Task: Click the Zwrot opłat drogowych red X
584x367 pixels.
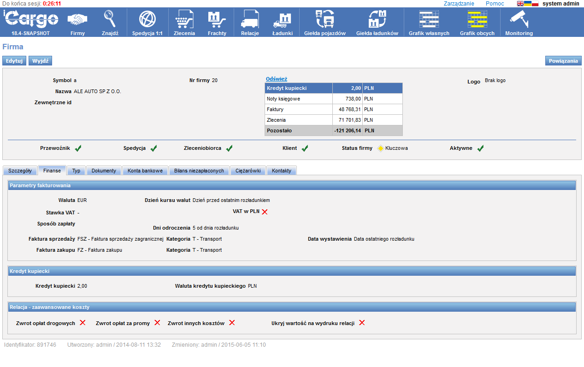Action: (83, 323)
